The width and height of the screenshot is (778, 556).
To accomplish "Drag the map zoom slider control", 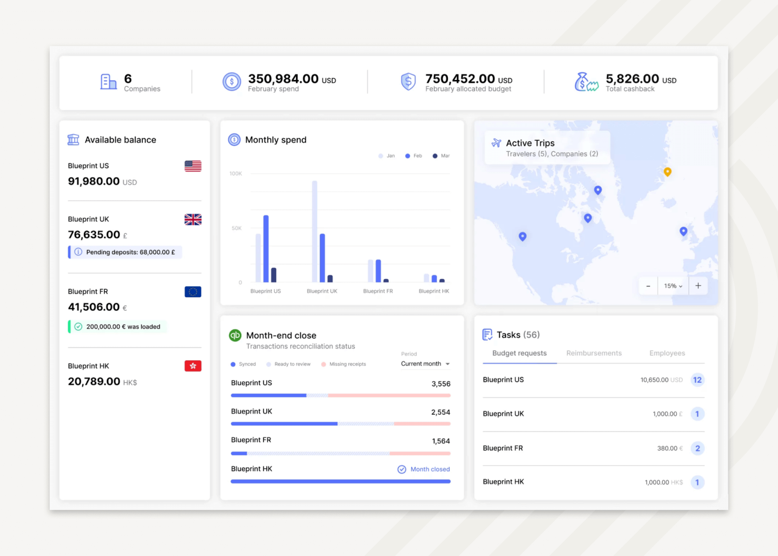I will (670, 286).
